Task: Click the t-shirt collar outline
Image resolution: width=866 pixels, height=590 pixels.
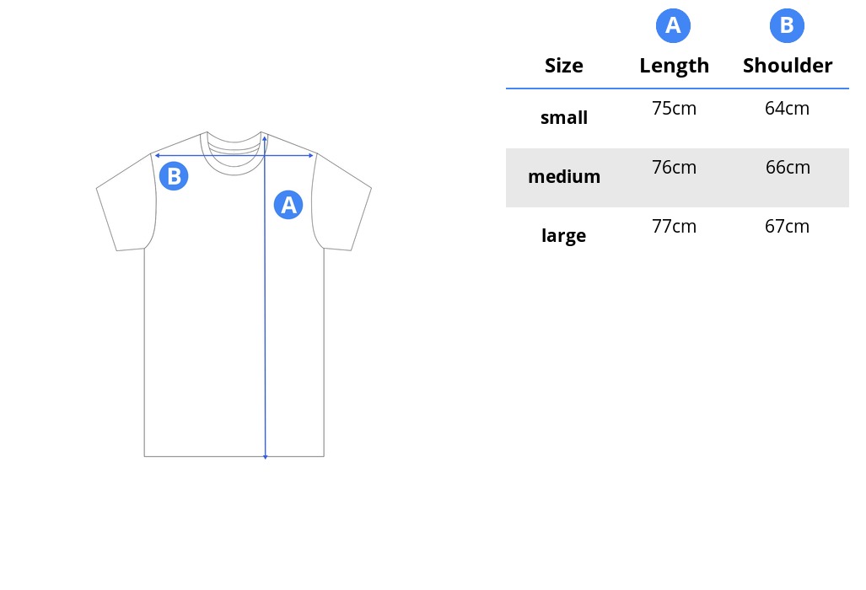Action: coord(234,153)
